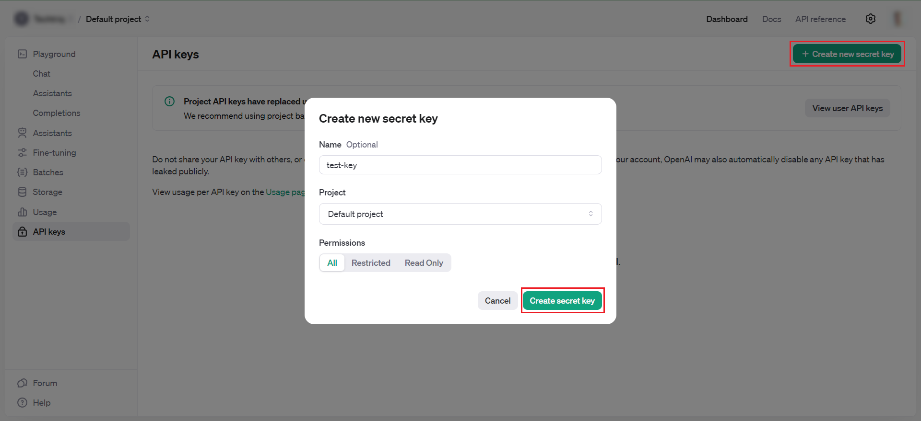
Task: Cancel the new secret key dialog
Action: (497, 301)
